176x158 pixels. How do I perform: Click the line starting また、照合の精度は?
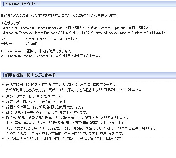tap(66, 123)
